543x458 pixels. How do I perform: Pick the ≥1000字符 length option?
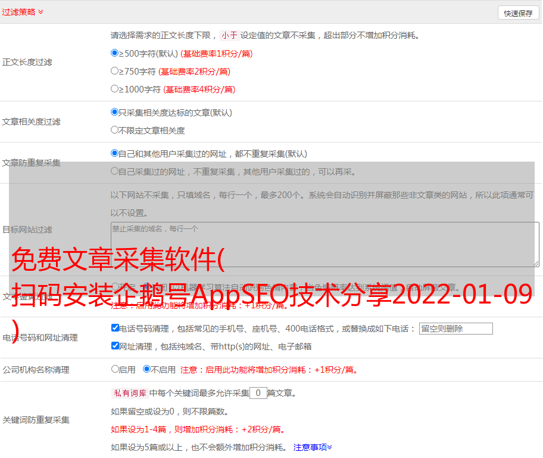point(114,89)
